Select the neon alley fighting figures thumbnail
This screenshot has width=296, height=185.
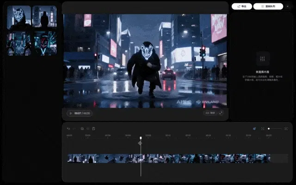[x=19, y=44]
